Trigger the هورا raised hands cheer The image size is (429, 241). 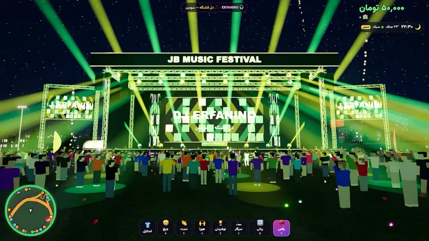click(x=202, y=228)
